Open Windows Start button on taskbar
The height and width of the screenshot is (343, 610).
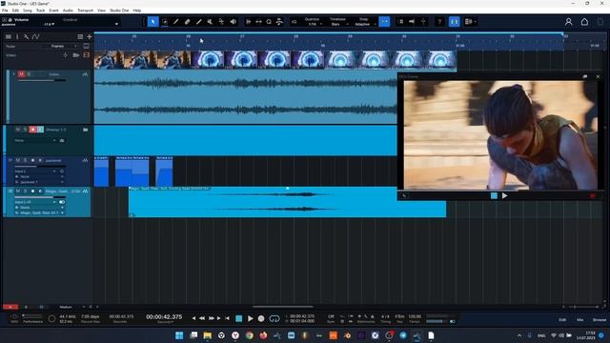pos(179,335)
